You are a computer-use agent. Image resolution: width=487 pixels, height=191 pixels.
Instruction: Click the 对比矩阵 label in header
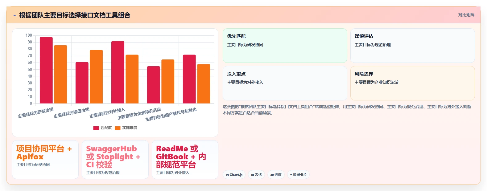pos(466,15)
